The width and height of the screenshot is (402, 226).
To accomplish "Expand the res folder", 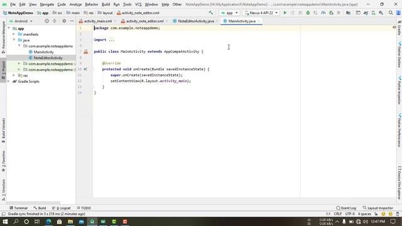I will (x=14, y=75).
